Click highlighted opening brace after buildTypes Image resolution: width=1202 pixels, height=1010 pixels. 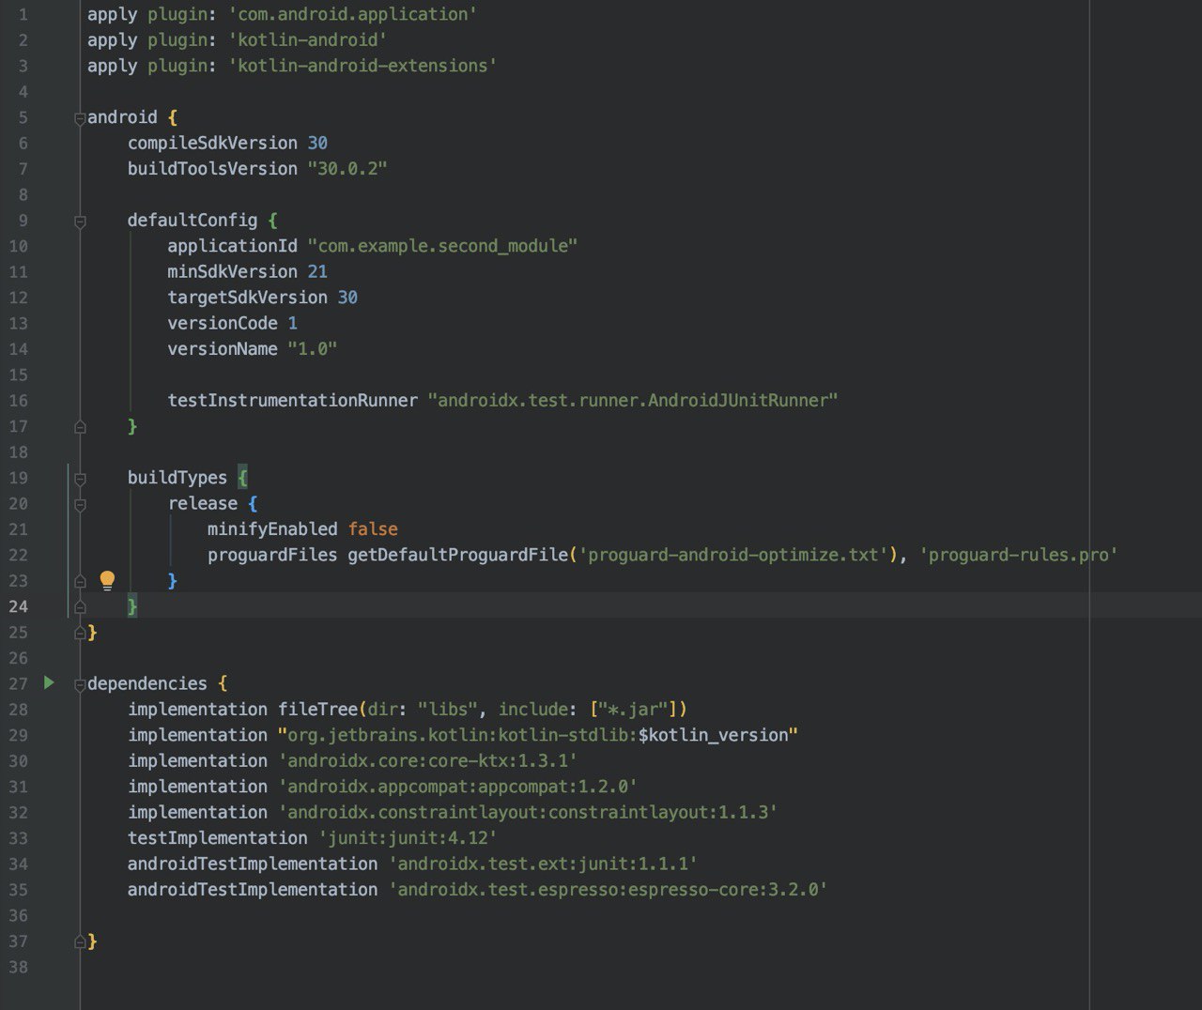click(242, 478)
